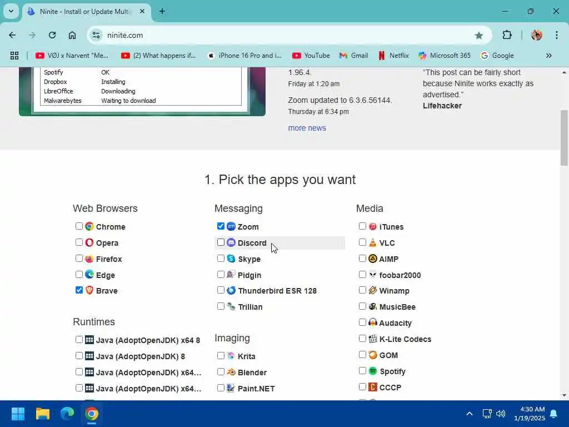This screenshot has width=569, height=427.
Task: Click the AIMP icon
Action: pos(373,259)
